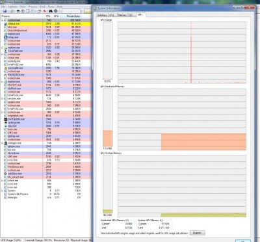
Task: Click the Find Window's Process crosshair icon
Action: (x=56, y=11)
